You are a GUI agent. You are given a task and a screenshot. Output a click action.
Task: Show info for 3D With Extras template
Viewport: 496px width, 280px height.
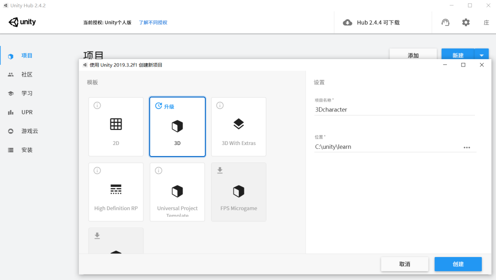[x=220, y=106]
